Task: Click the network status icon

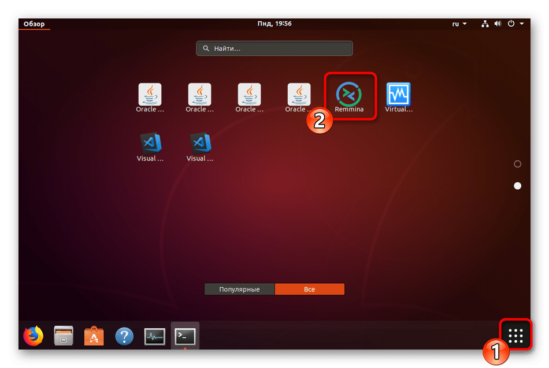Action: (485, 24)
